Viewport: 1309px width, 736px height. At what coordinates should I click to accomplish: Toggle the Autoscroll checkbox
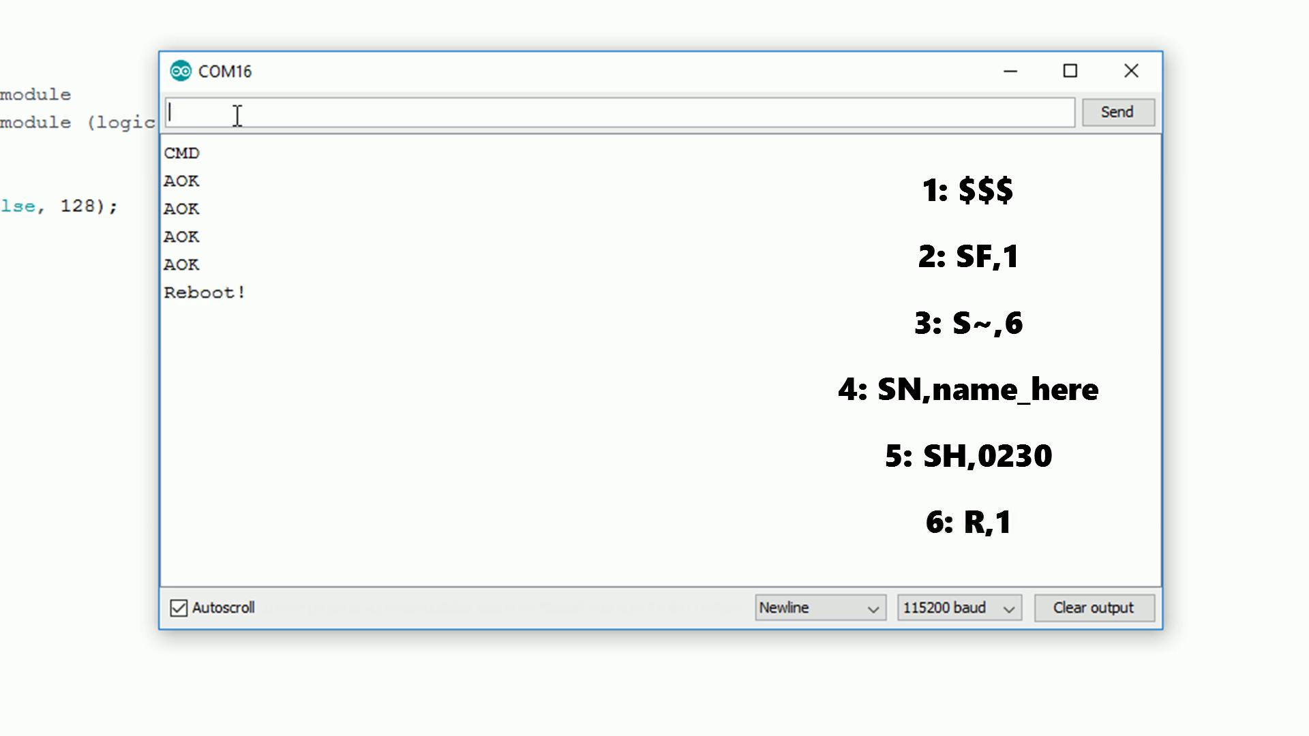(x=179, y=608)
